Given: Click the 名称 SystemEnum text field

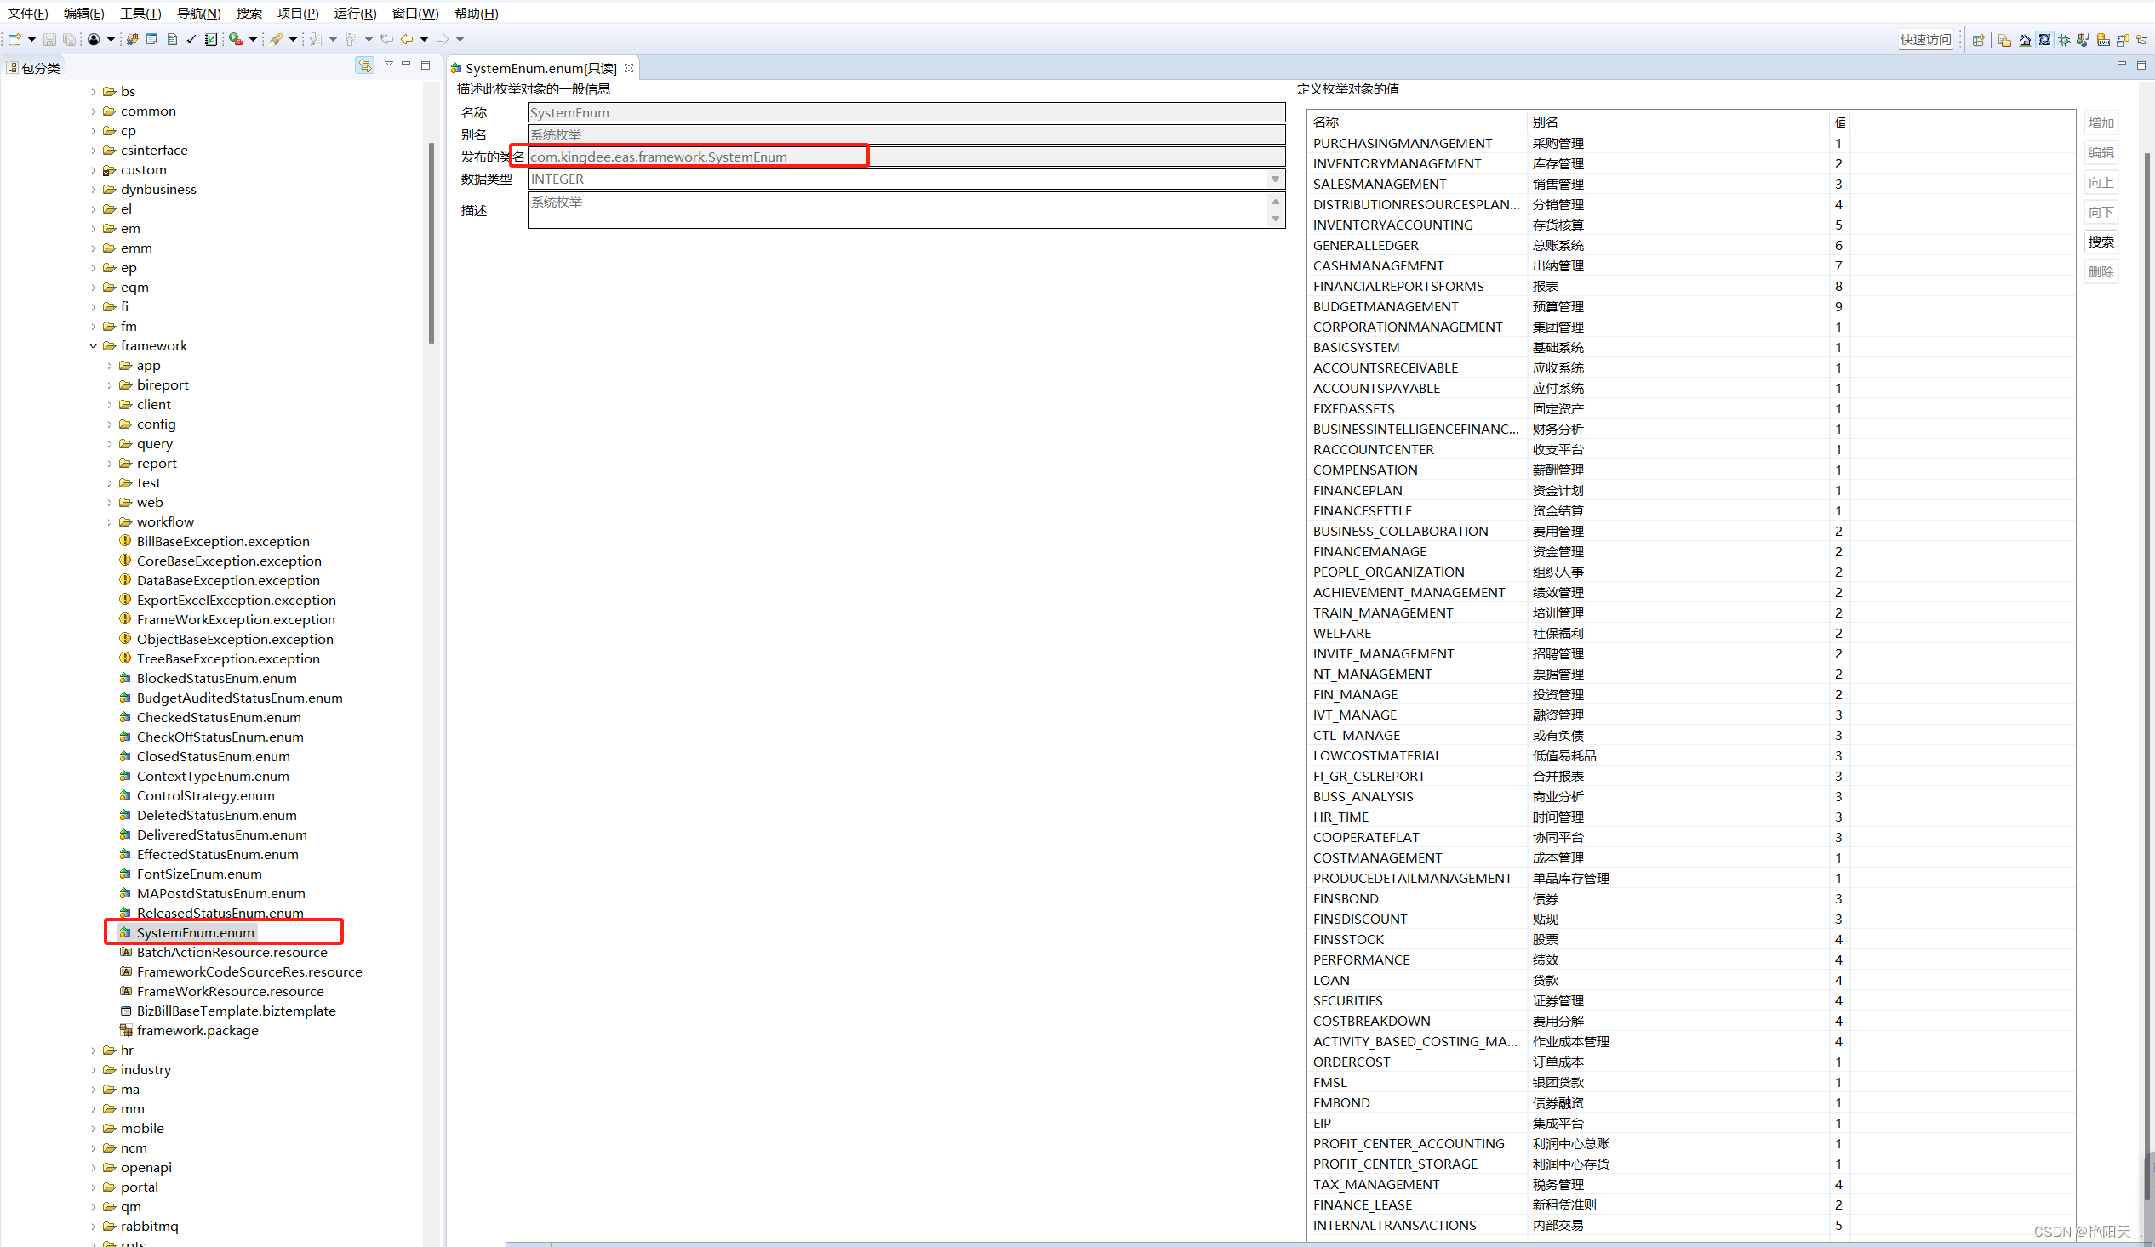Looking at the screenshot, I should [906, 113].
